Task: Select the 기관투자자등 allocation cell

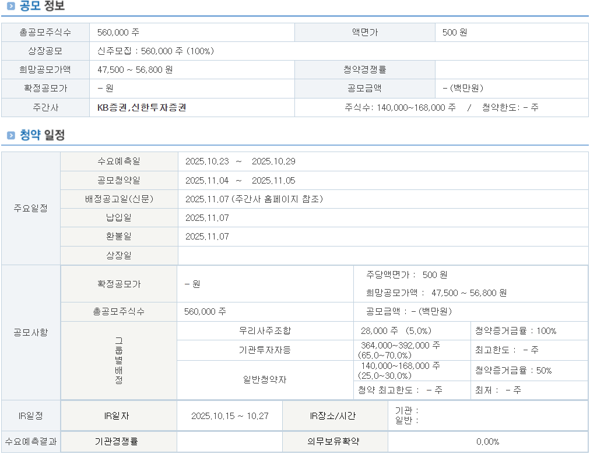Action: point(265,350)
